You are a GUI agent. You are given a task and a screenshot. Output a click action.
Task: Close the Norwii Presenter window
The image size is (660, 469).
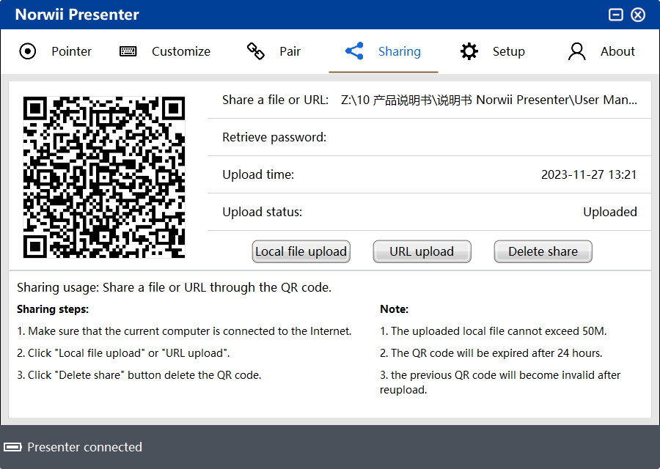click(638, 15)
